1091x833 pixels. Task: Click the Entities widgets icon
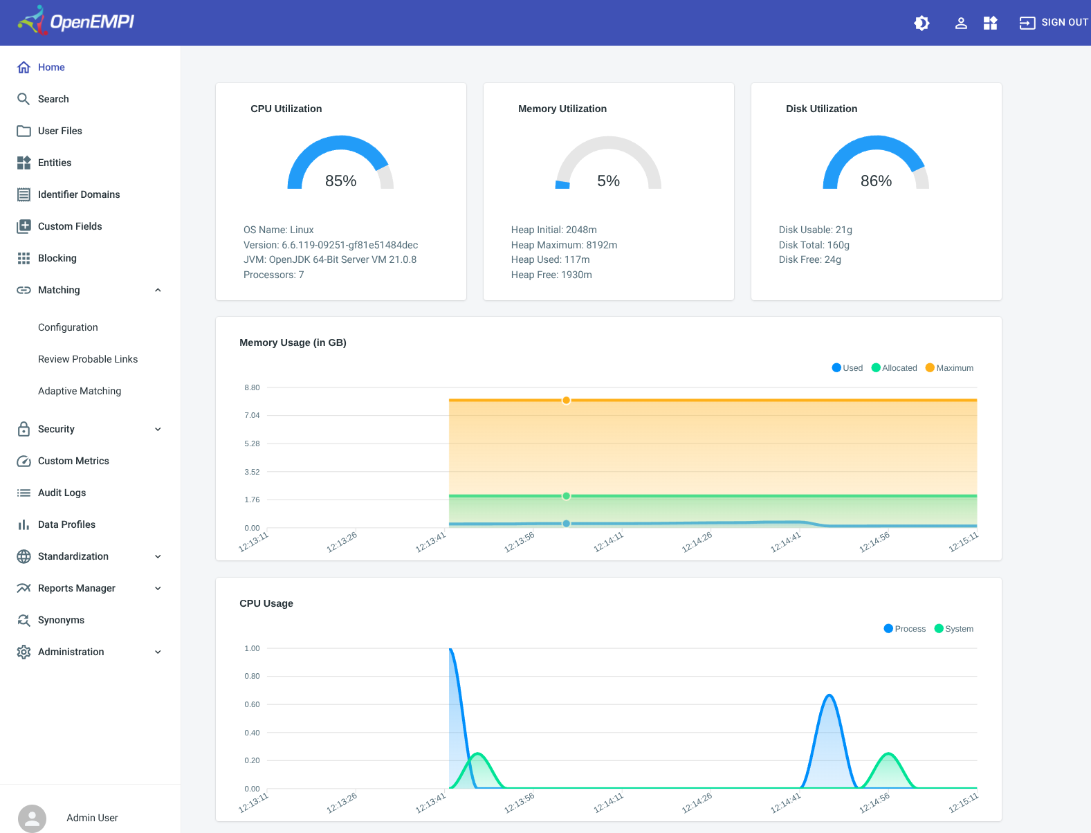(24, 163)
